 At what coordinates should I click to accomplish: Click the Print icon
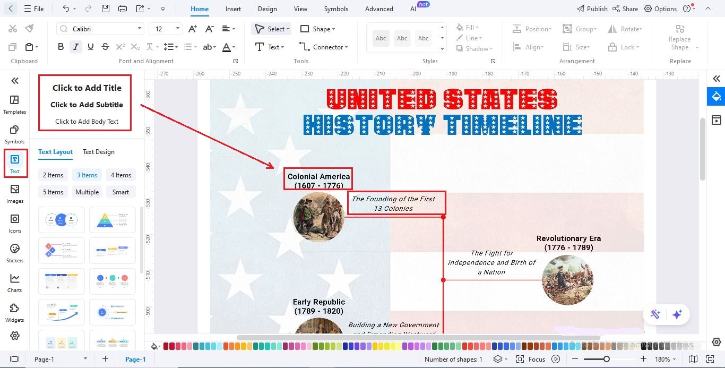tap(123, 8)
